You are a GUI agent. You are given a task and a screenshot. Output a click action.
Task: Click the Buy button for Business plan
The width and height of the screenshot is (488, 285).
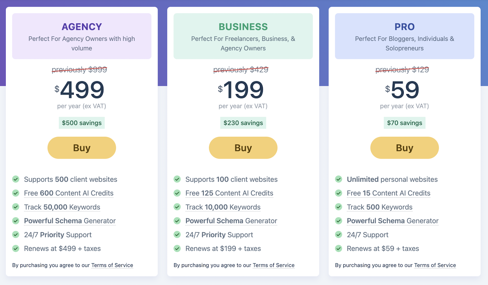click(243, 148)
